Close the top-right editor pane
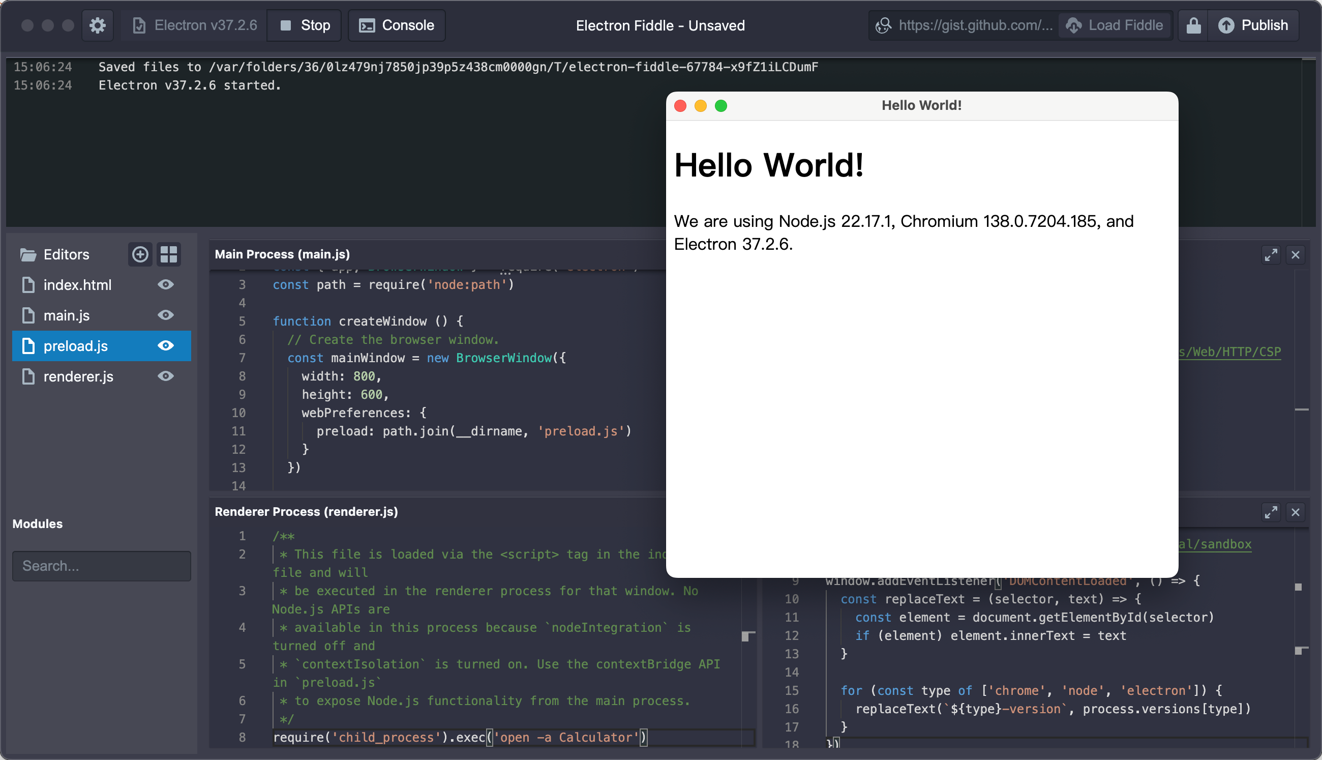The width and height of the screenshot is (1322, 760). tap(1296, 255)
